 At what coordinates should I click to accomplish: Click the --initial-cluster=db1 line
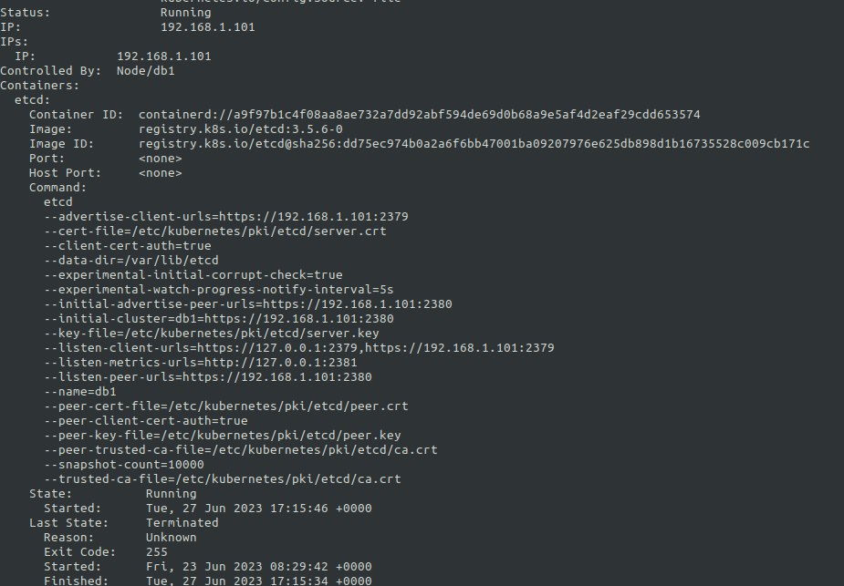[218, 319]
